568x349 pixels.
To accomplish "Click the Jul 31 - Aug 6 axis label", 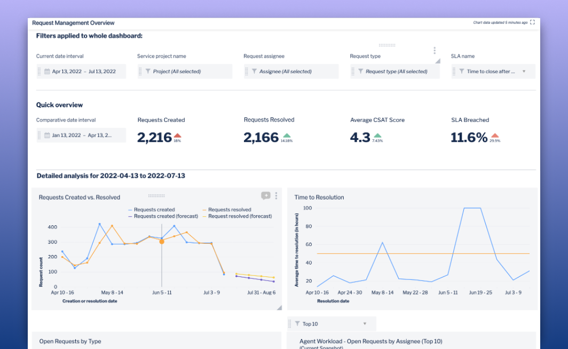I will 261,292.
